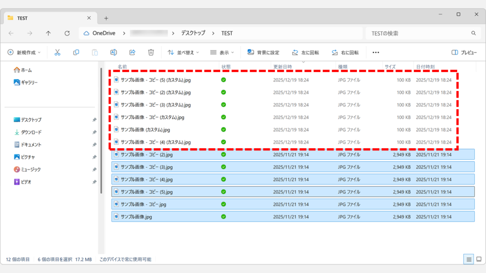This screenshot has width=486, height=273.
Task: Click the Cut scissors icon
Action: [x=57, y=52]
